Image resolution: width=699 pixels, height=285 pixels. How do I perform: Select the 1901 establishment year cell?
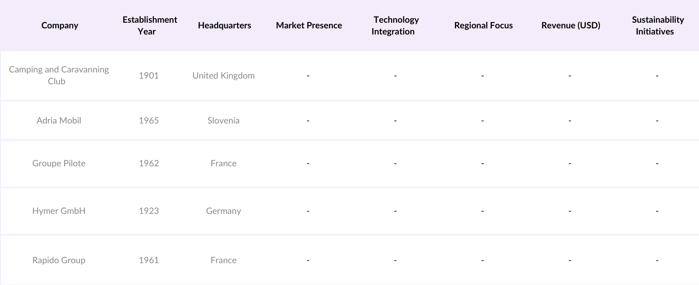click(149, 76)
